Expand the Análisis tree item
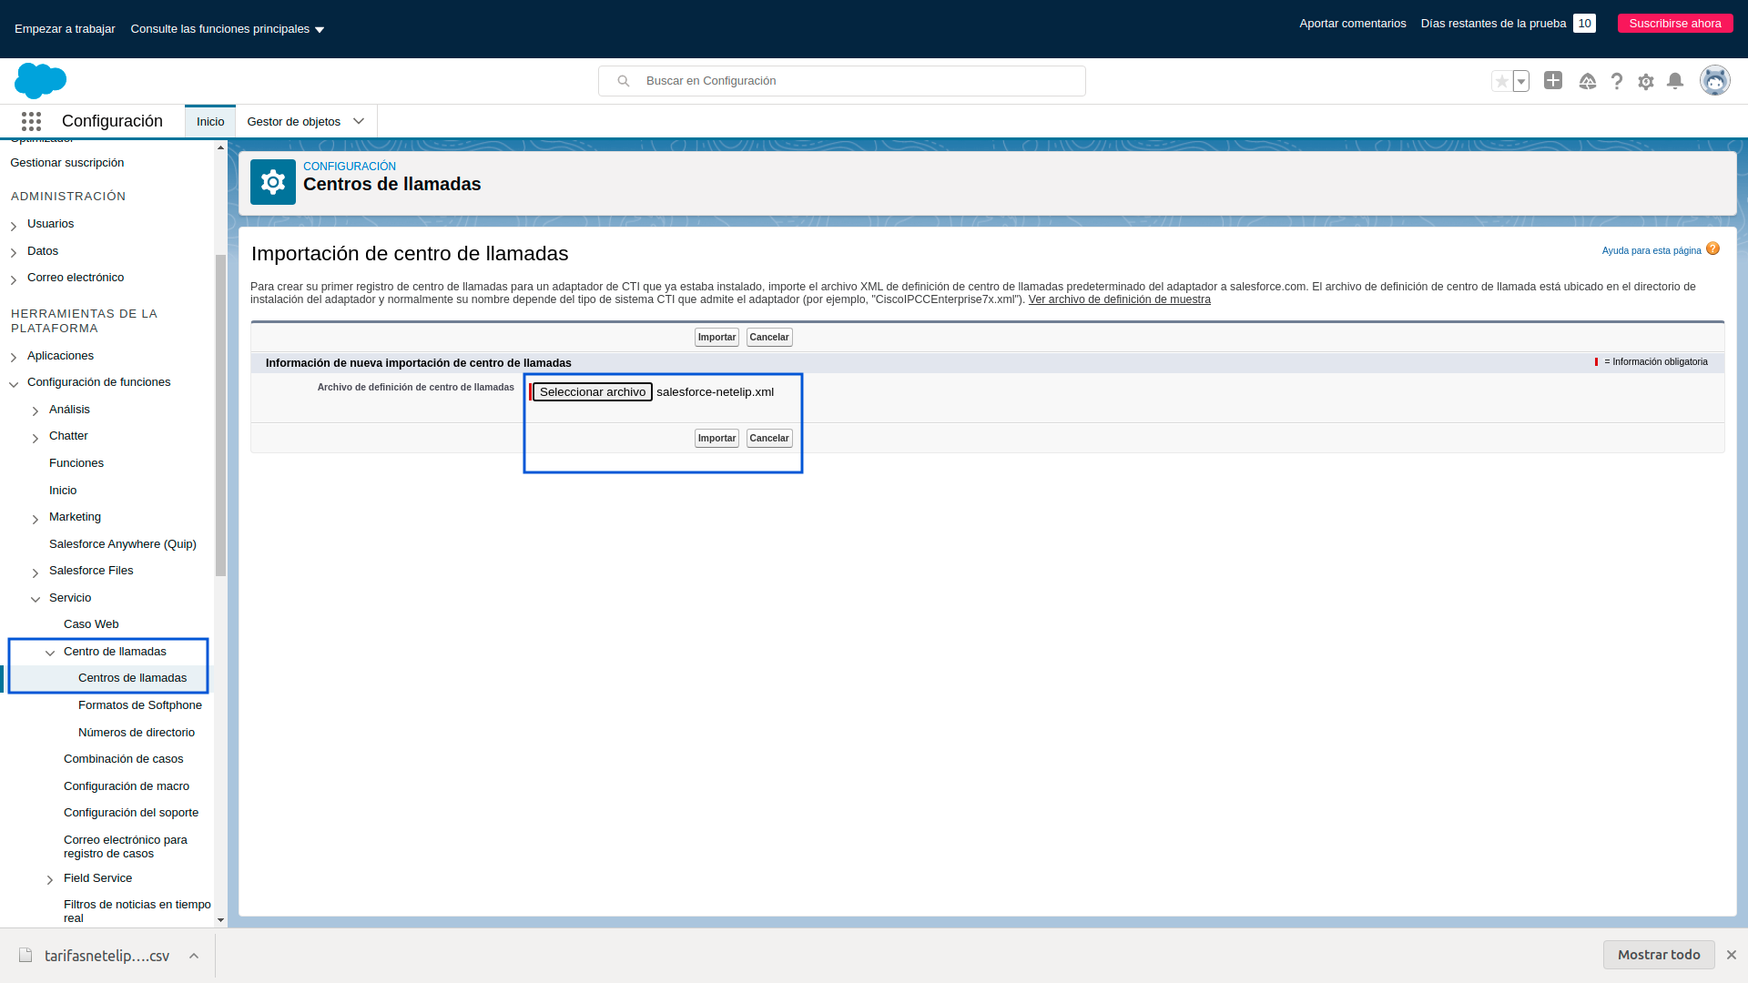The image size is (1748, 983). [35, 410]
